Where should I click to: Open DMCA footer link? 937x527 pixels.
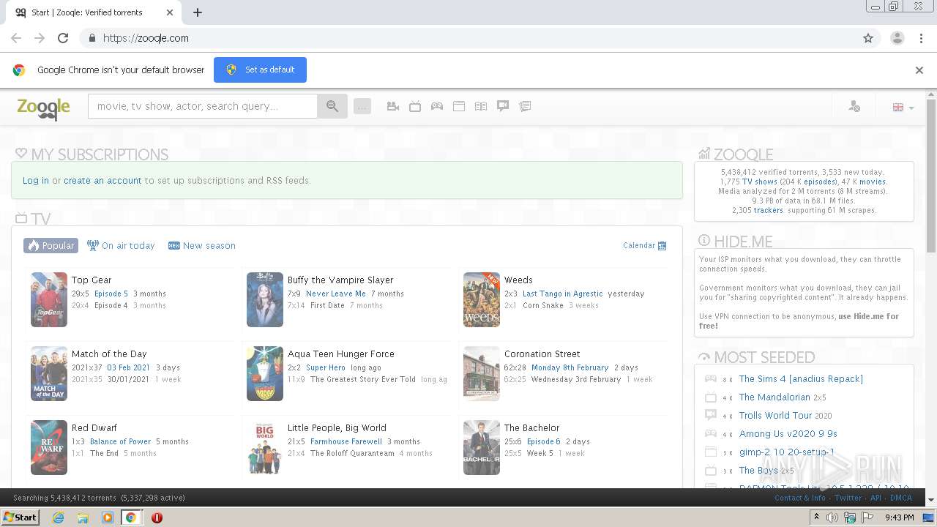pos(901,498)
